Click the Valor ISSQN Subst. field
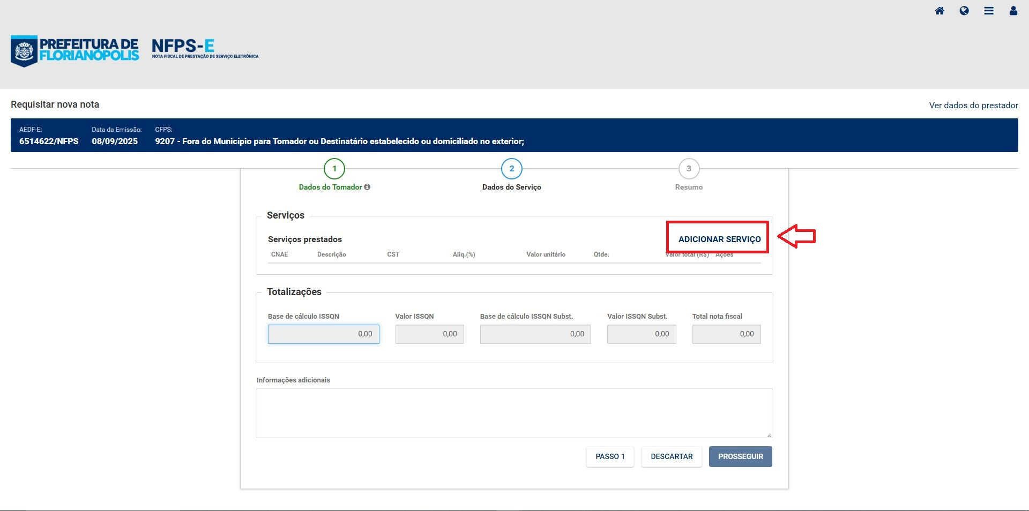 pyautogui.click(x=641, y=334)
